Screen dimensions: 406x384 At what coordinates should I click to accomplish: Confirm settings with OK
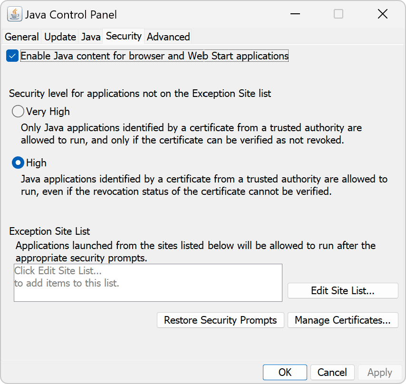pos(285,372)
